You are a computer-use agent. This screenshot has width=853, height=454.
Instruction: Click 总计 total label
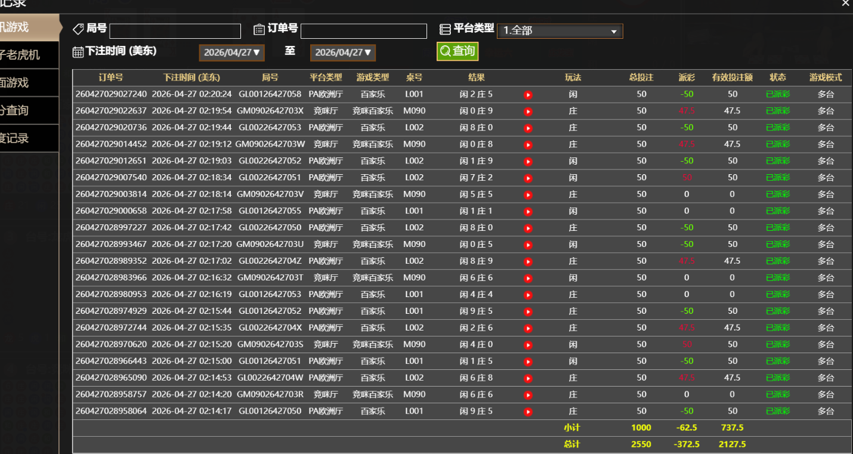pyautogui.click(x=572, y=444)
